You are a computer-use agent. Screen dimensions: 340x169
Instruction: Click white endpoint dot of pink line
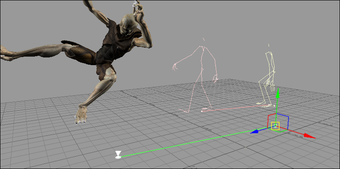pos(202,111)
